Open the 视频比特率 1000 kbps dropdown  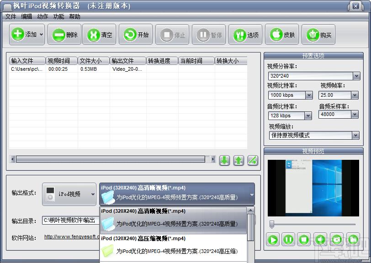(309, 95)
